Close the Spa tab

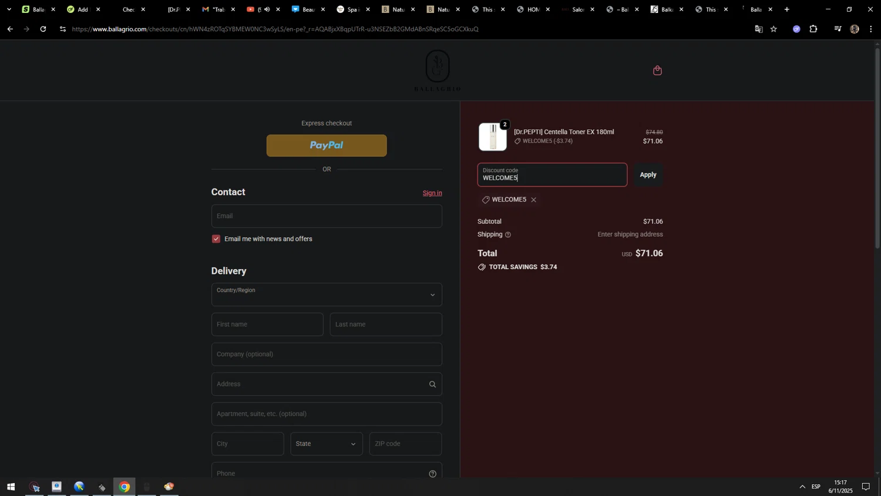point(368,9)
